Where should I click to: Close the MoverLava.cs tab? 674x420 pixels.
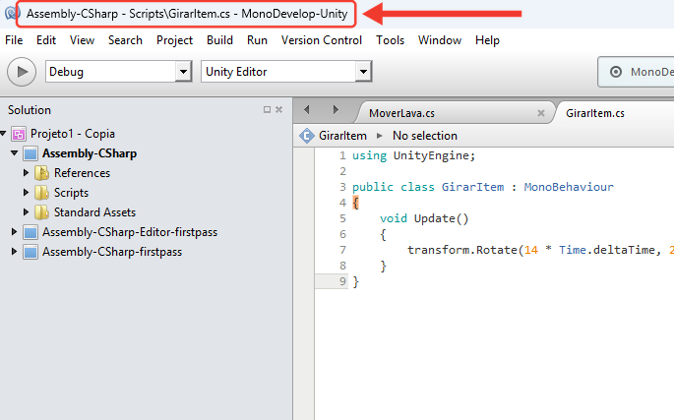pyautogui.click(x=541, y=113)
